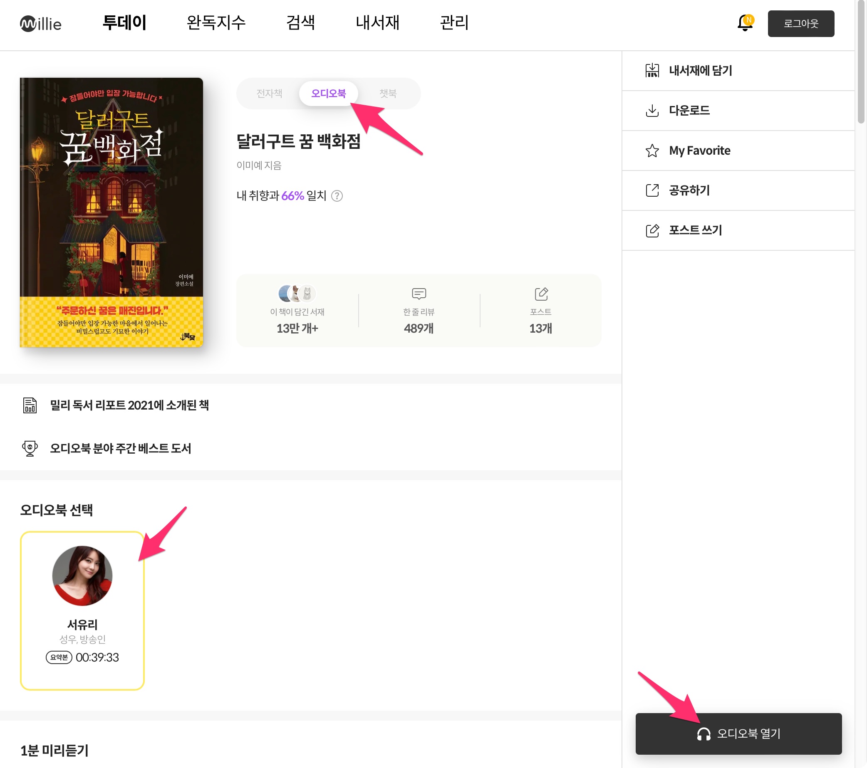Click the notification bell icon
This screenshot has height=768, width=867.
745,23
